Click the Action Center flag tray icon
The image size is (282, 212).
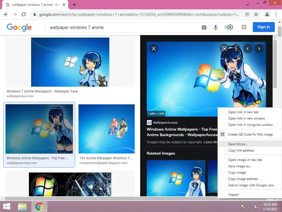pyautogui.click(x=243, y=206)
